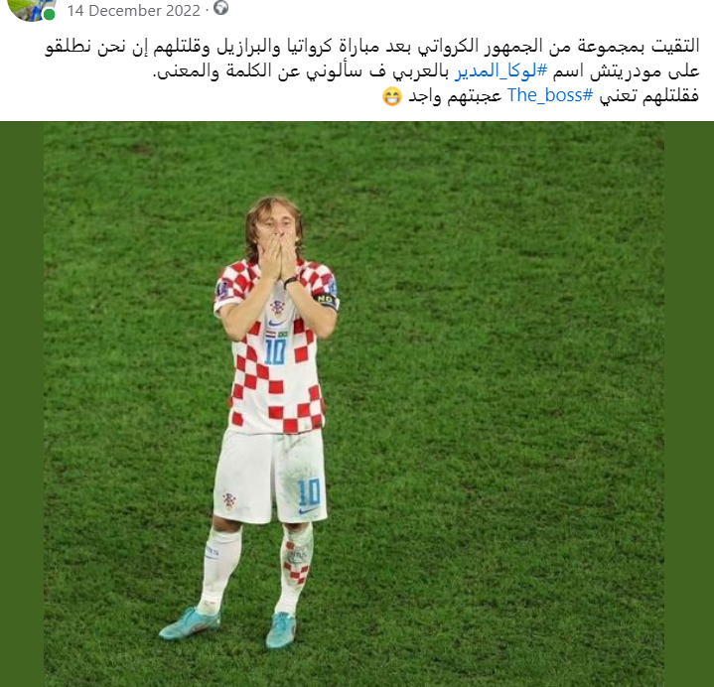
Task: Click the number 10 on the jersey
Action: point(275,351)
